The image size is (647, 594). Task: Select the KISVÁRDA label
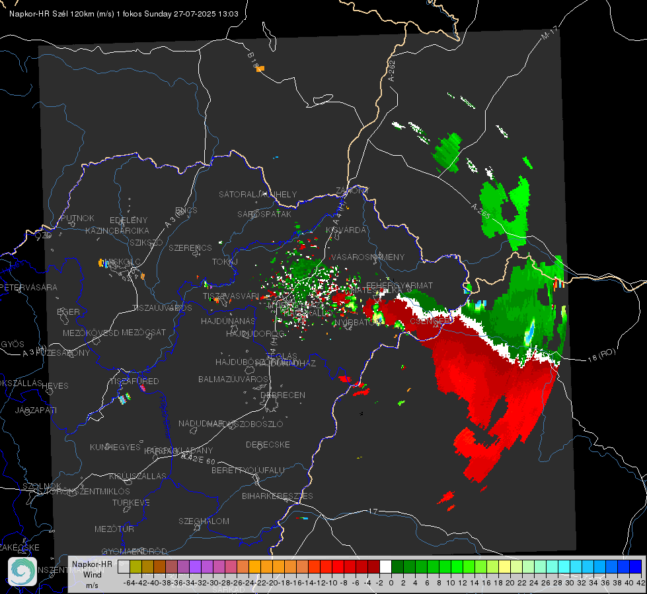[x=346, y=230]
